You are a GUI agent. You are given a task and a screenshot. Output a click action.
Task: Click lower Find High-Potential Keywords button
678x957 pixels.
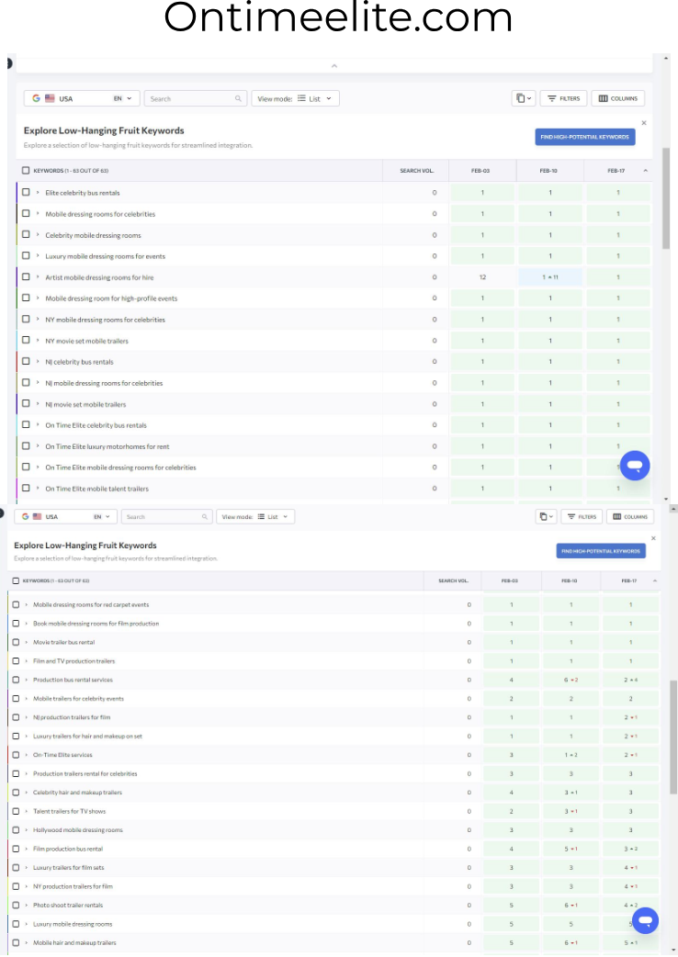click(x=601, y=550)
